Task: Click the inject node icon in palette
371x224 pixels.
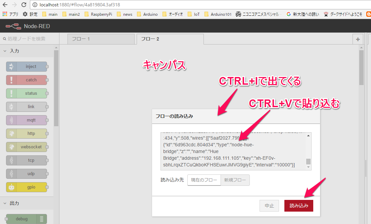Action: [11, 67]
